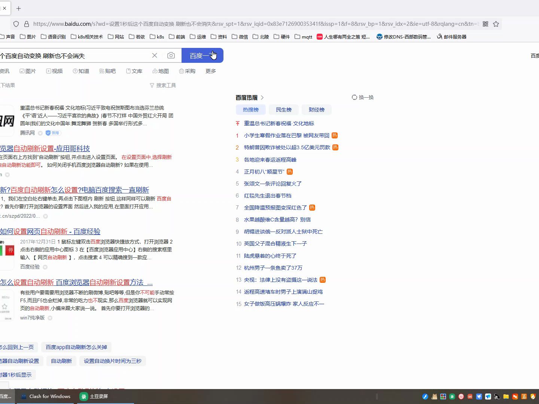Switch to the 贴吧 search tab

[x=107, y=71]
